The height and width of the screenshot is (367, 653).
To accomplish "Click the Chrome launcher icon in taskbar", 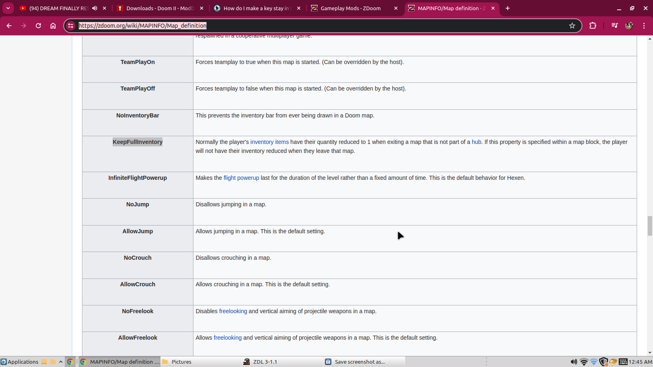I will click(70, 362).
